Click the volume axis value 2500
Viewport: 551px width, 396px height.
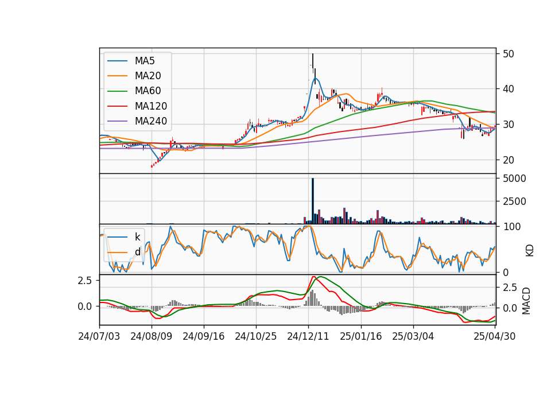tap(514, 201)
